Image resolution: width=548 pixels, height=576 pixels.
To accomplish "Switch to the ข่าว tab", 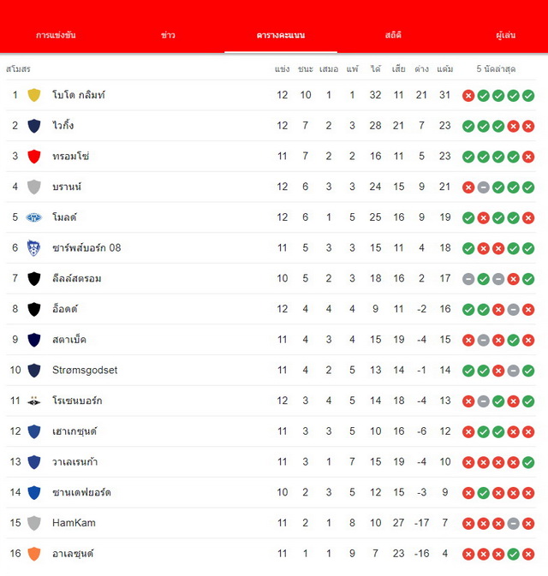I will pyautogui.click(x=168, y=35).
